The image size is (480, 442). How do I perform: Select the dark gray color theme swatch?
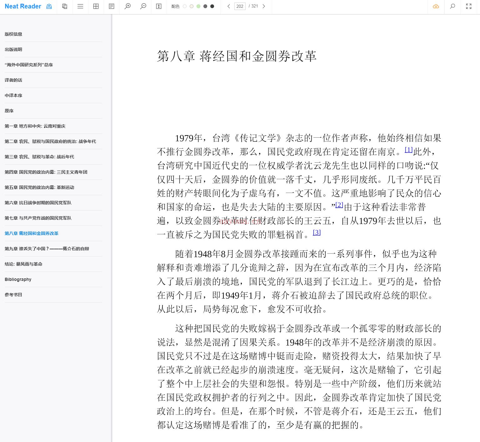tap(205, 6)
